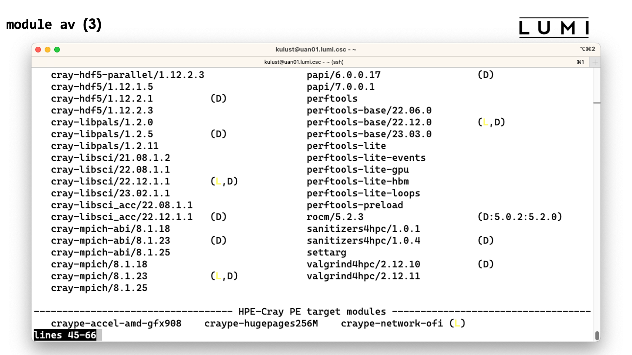Click cray-libpals/1.2.0 entry
Screen dimensions: 632x355
pyautogui.click(x=102, y=122)
